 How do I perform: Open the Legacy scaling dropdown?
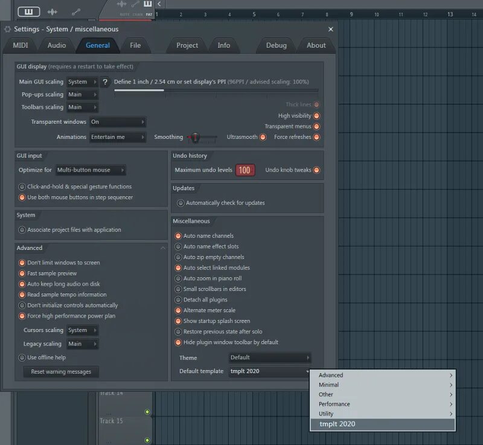pos(82,344)
